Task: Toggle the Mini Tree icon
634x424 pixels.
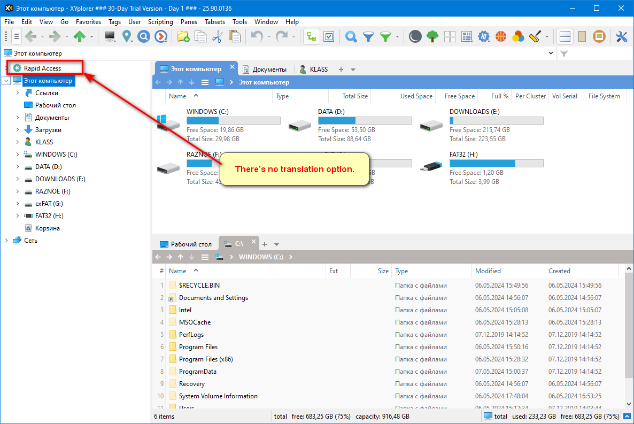Action: 433,36
